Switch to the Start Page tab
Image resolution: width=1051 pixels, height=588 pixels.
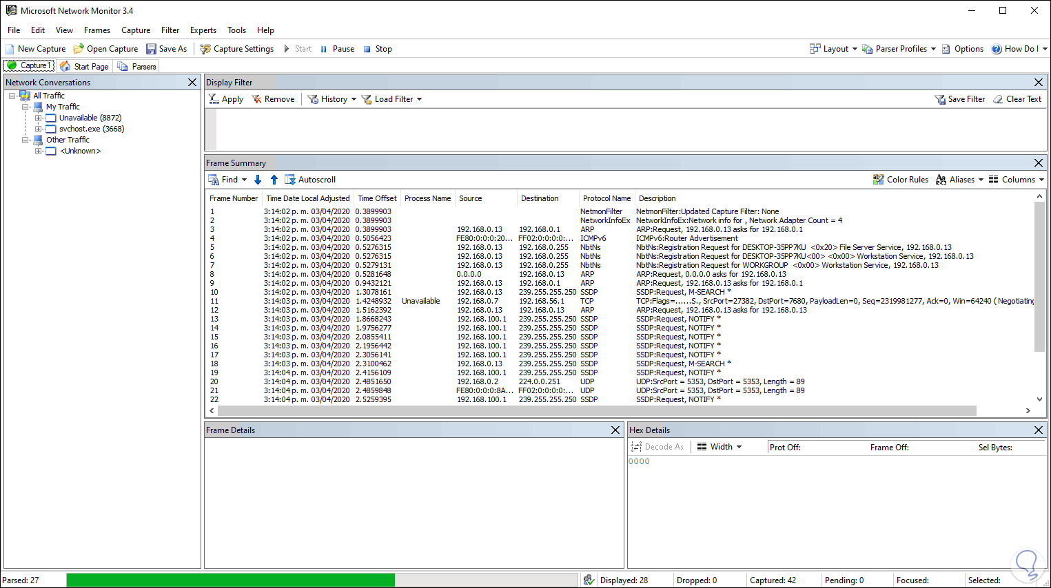point(84,66)
